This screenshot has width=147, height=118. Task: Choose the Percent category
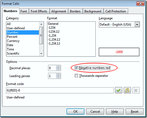click(23, 37)
